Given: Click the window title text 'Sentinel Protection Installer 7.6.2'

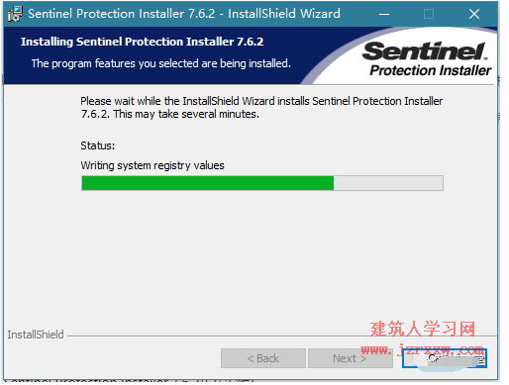Looking at the screenshot, I should click(x=121, y=14).
